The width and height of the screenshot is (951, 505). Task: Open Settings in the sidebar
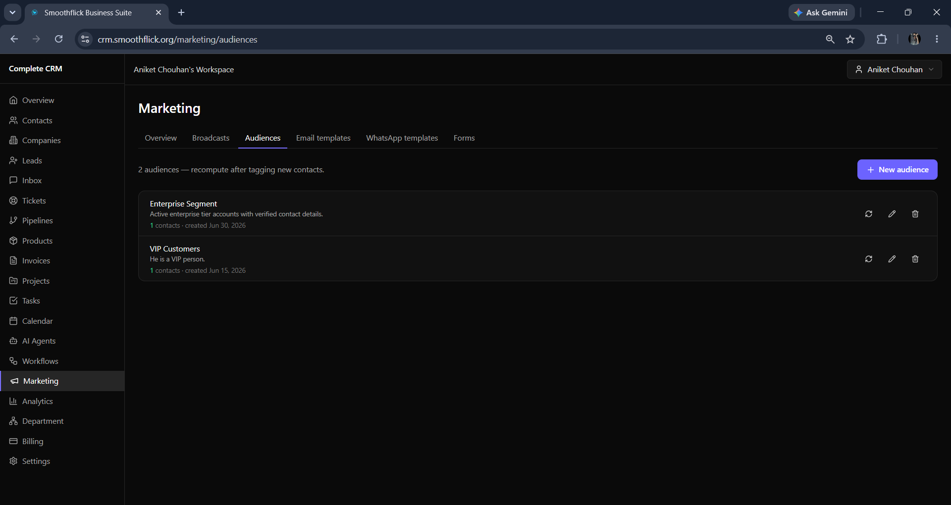tap(62, 461)
